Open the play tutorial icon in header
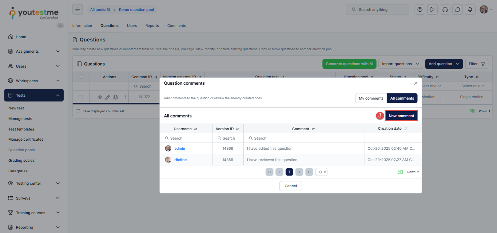This screenshot has width=497, height=233. click(432, 9)
